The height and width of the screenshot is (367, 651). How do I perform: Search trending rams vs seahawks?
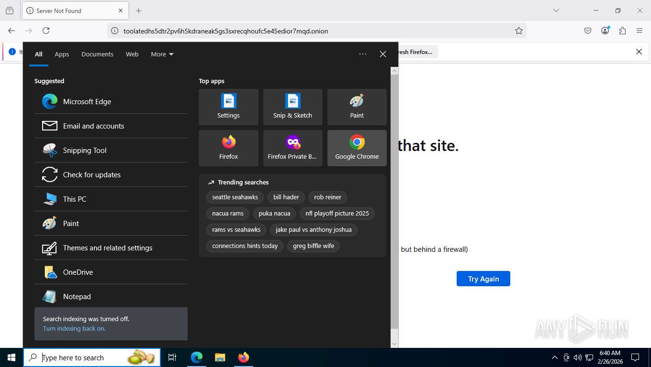tap(236, 229)
